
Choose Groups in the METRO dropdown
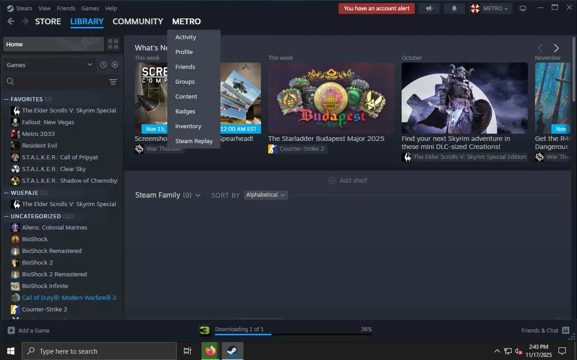(194, 81)
